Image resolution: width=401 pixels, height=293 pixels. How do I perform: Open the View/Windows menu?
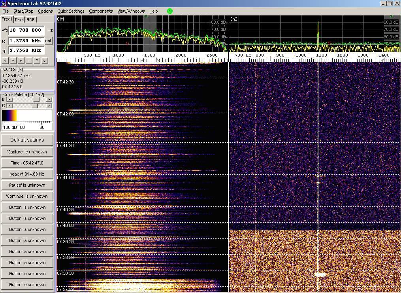(x=131, y=11)
